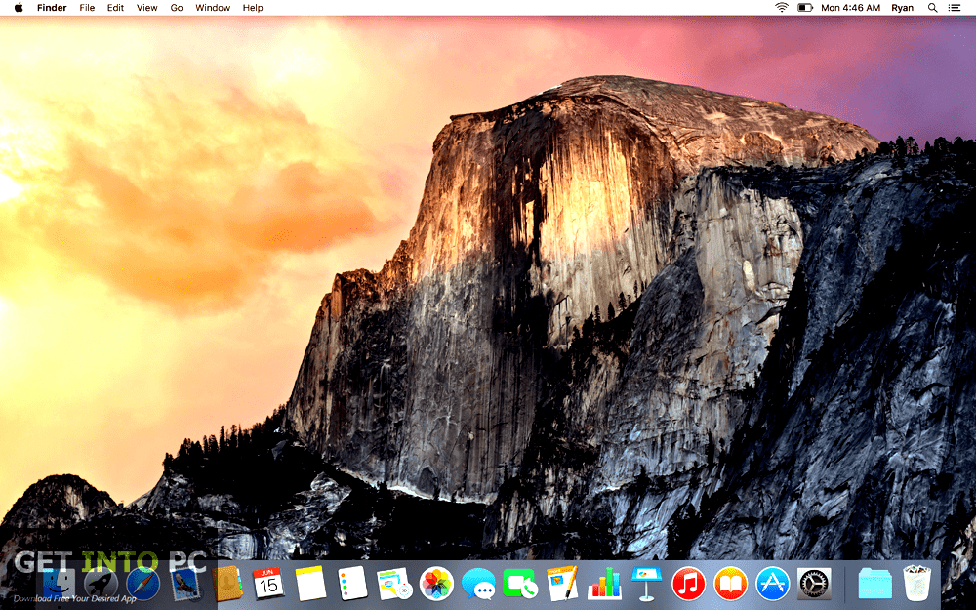Click the Wi-Fi status icon

tap(781, 8)
